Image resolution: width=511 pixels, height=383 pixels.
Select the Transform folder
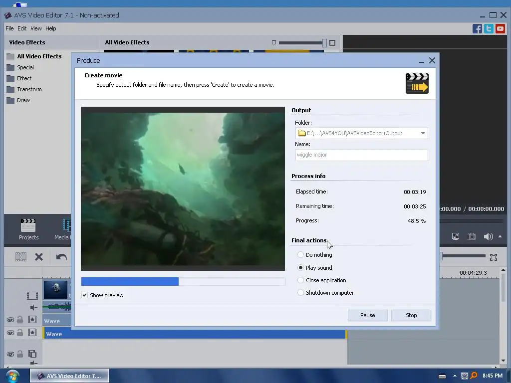(x=24, y=89)
